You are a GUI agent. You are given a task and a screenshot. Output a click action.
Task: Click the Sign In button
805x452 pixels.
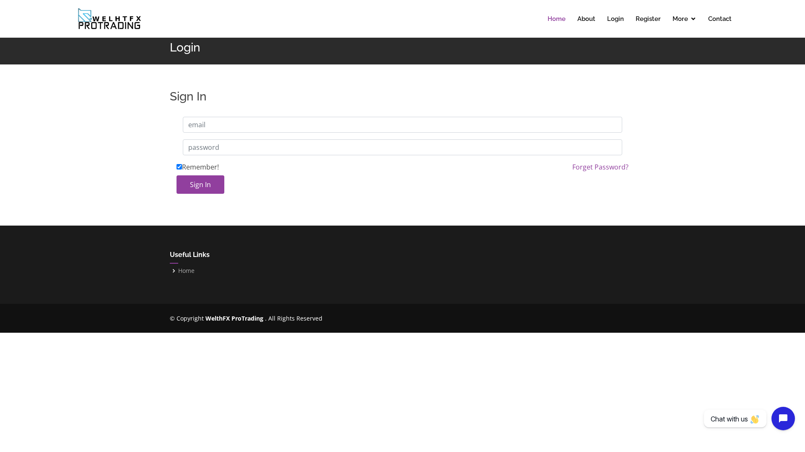point(200,185)
